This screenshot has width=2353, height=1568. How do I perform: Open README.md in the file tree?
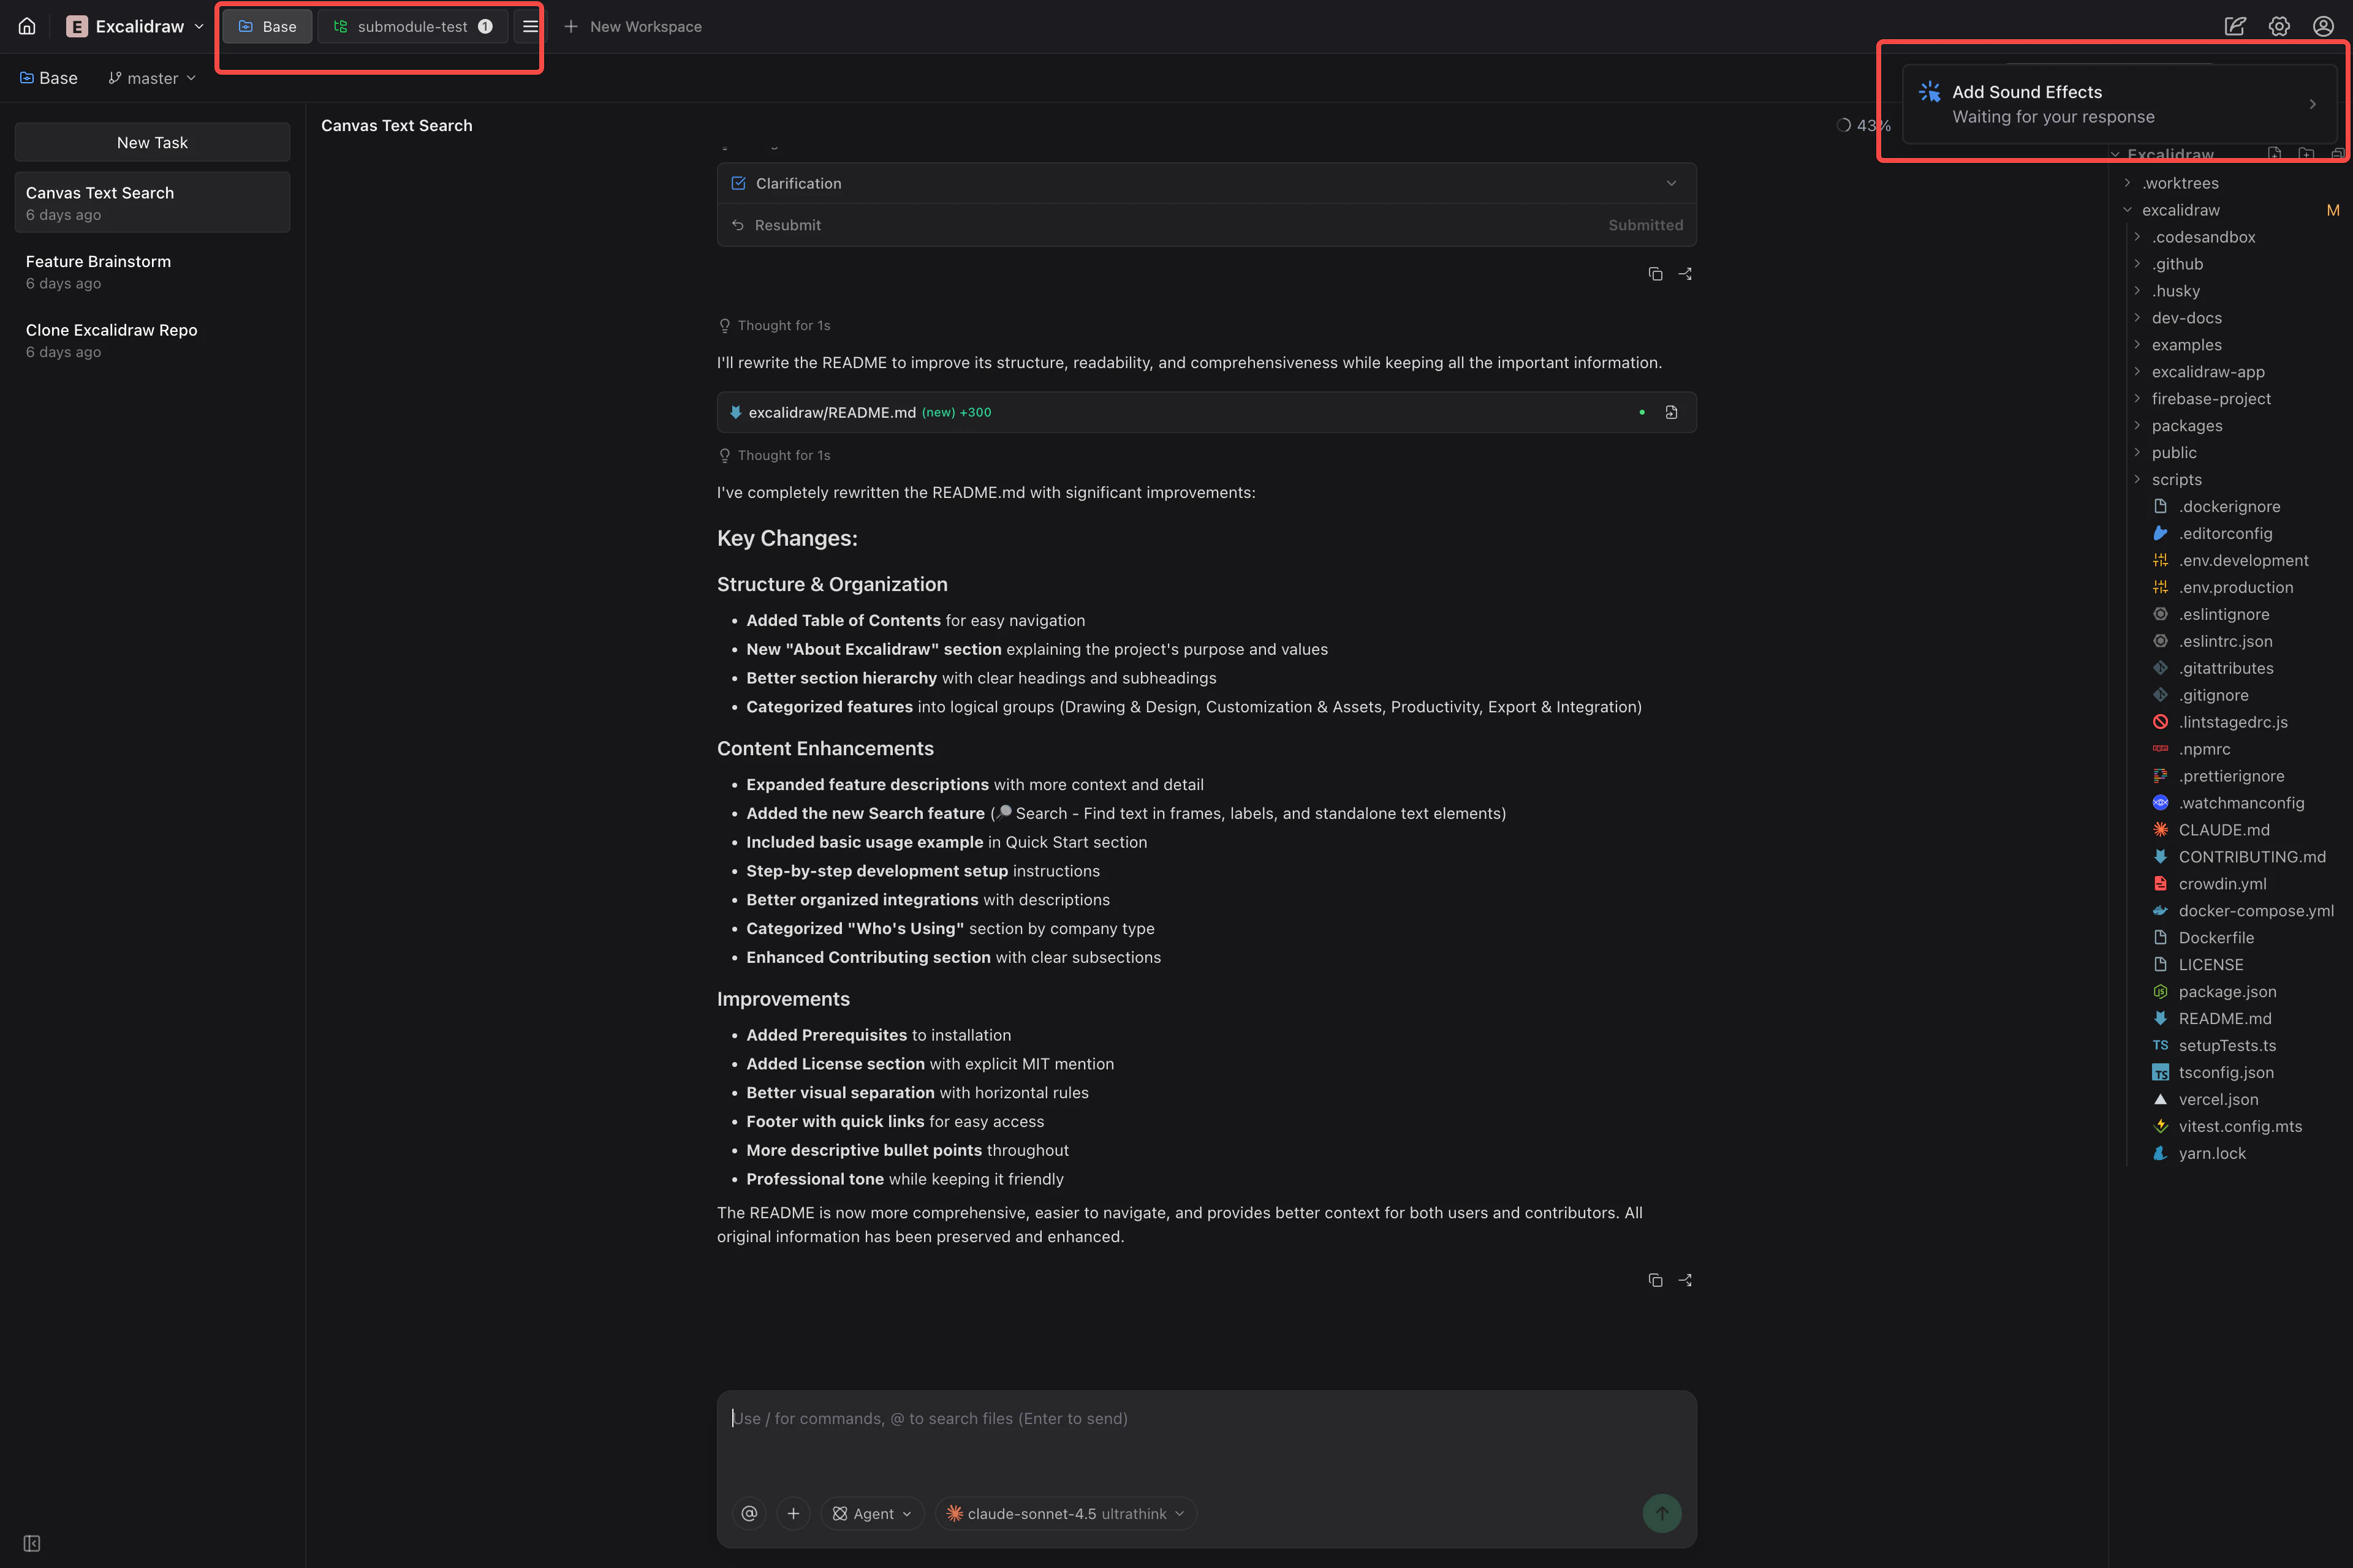click(2225, 1018)
